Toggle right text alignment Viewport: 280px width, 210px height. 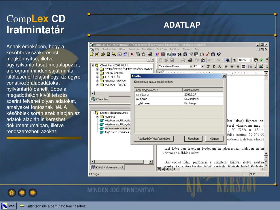(238, 66)
